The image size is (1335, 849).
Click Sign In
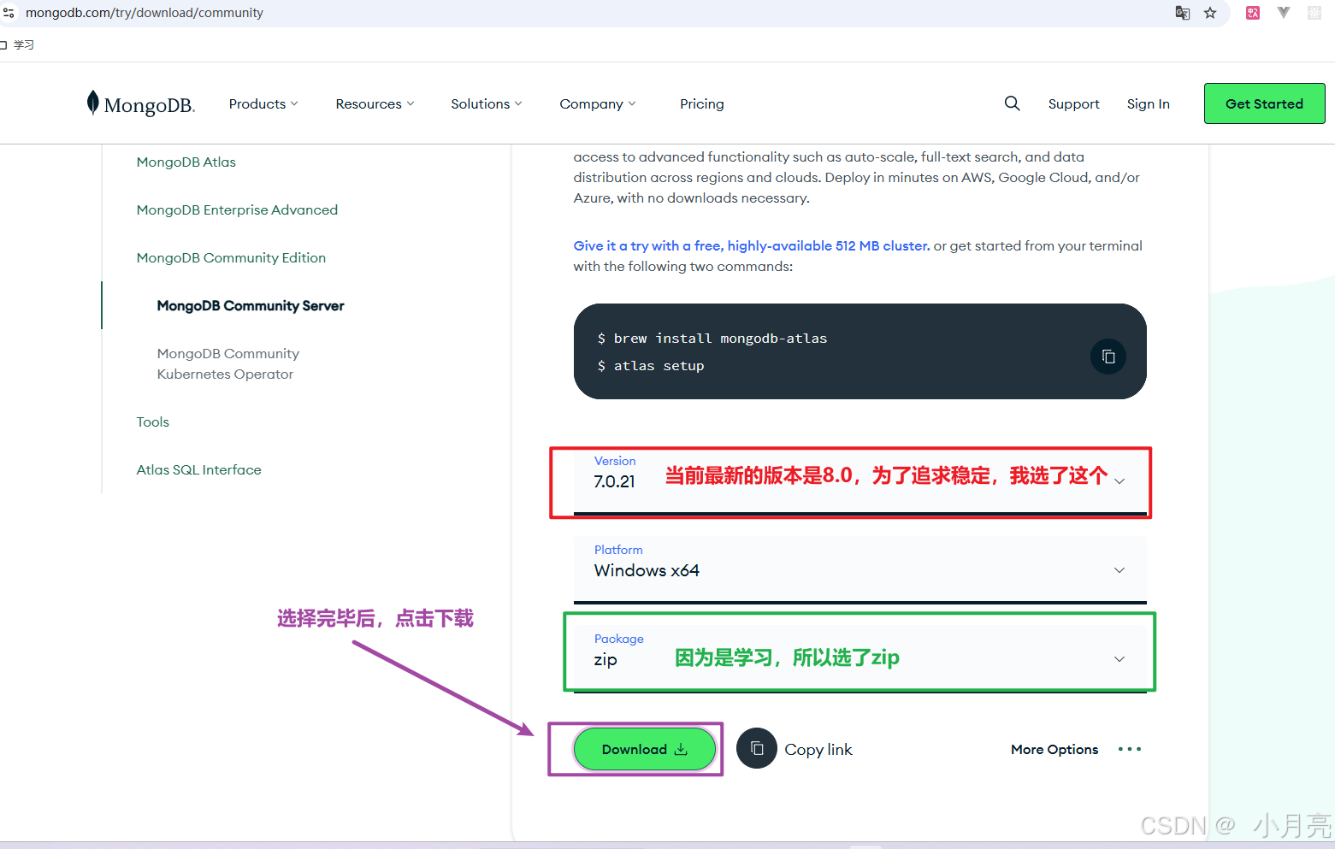tap(1148, 103)
